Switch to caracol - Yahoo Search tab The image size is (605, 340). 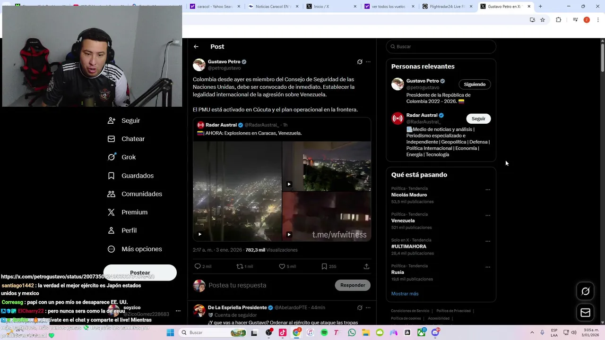[x=215, y=7]
